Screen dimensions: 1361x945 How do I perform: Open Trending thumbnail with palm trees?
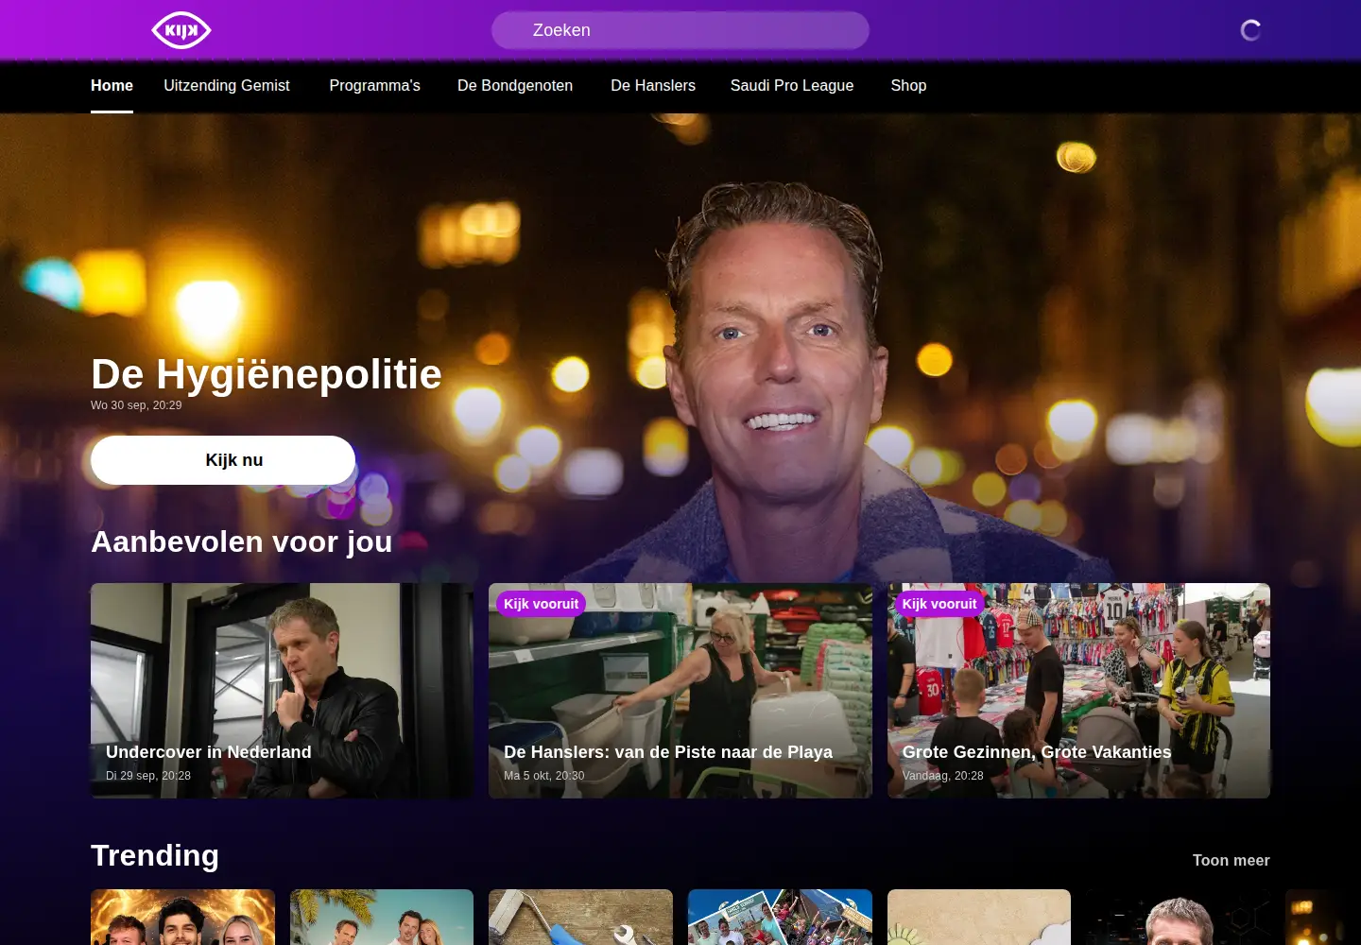pos(382,918)
